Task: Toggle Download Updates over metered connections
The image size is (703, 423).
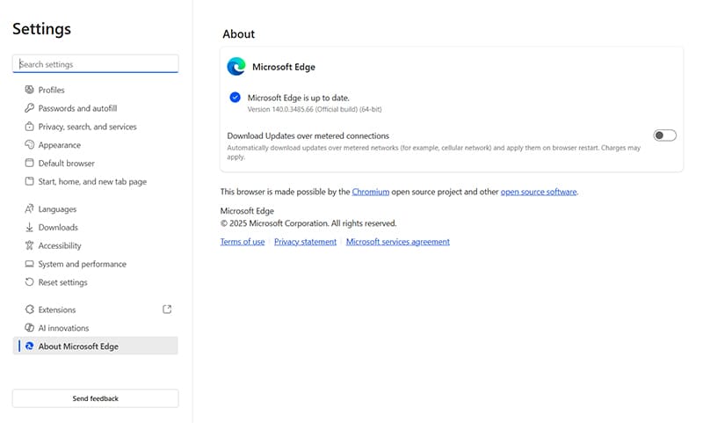Action: click(664, 135)
